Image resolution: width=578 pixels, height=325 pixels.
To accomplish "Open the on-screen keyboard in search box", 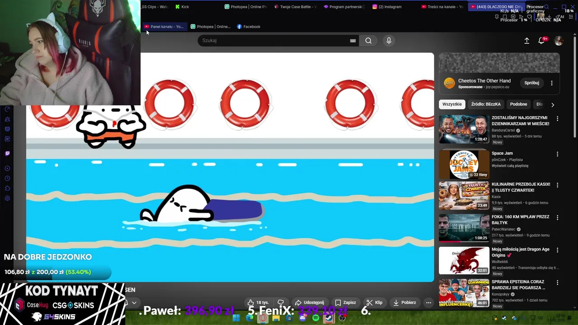I will click(353, 41).
